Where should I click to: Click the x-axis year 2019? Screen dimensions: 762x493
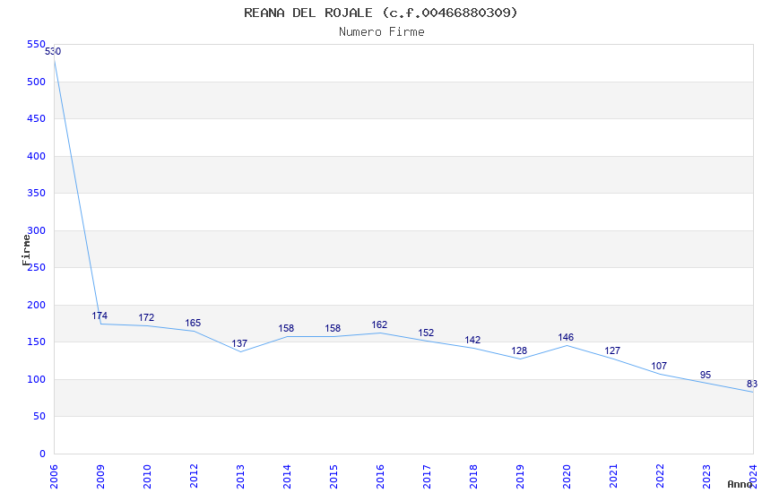click(x=521, y=477)
